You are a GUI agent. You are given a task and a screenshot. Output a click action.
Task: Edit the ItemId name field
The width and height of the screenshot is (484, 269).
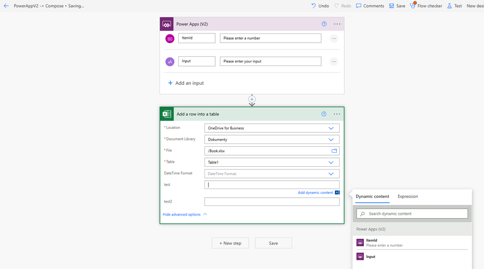point(197,38)
